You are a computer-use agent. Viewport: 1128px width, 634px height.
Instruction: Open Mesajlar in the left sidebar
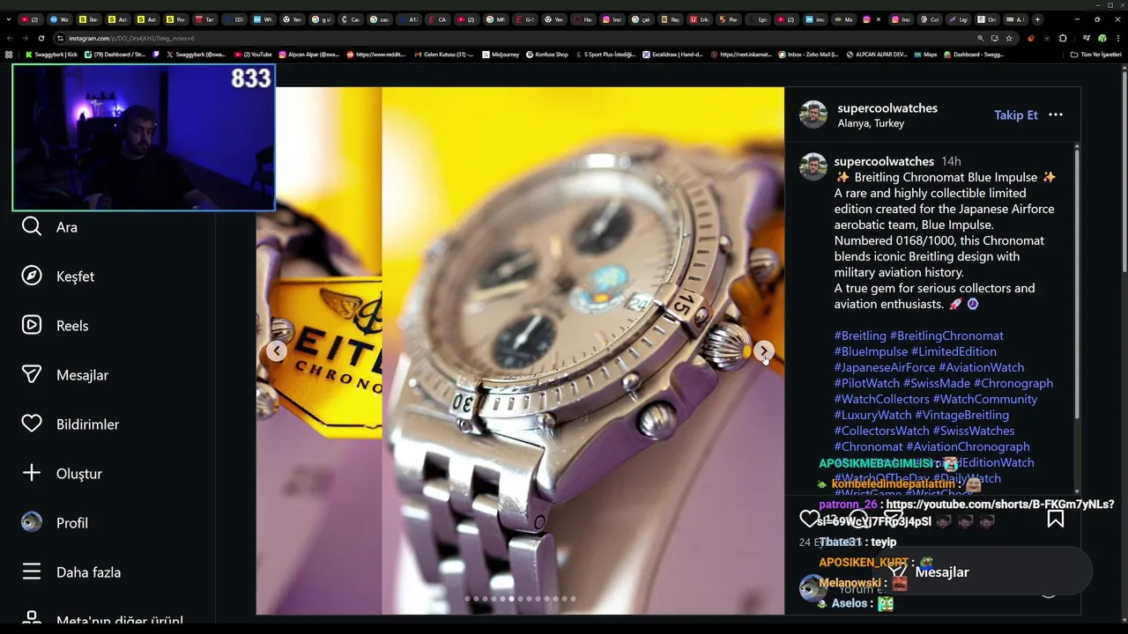pos(64,375)
